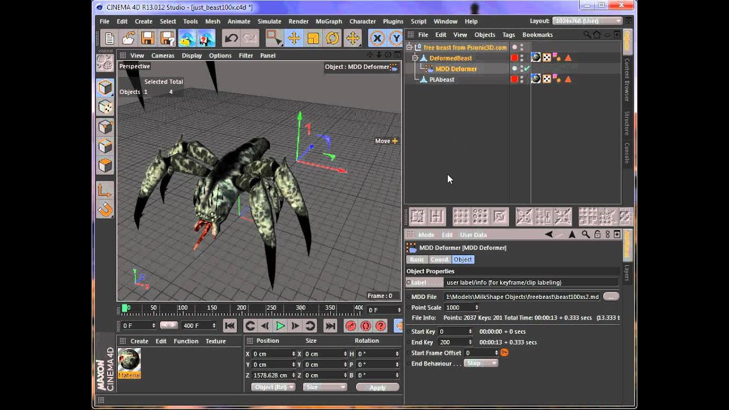Image resolution: width=729 pixels, height=410 pixels.
Task: Activate the Rotate tool
Action: pyautogui.click(x=333, y=38)
